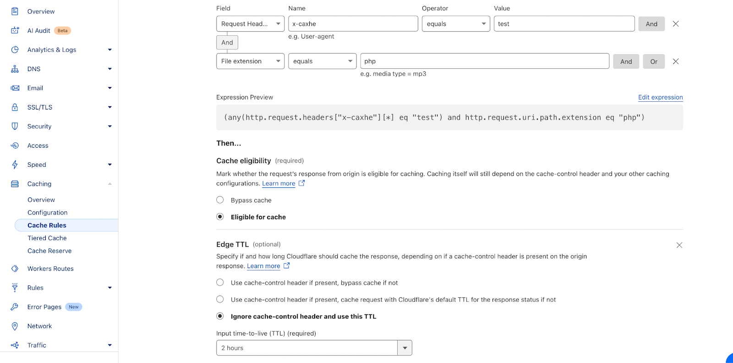Open Learn more link under Cache eligibility
Image resolution: width=733 pixels, height=363 pixels.
point(279,183)
